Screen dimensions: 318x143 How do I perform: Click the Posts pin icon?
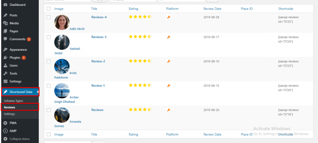pyautogui.click(x=6, y=15)
